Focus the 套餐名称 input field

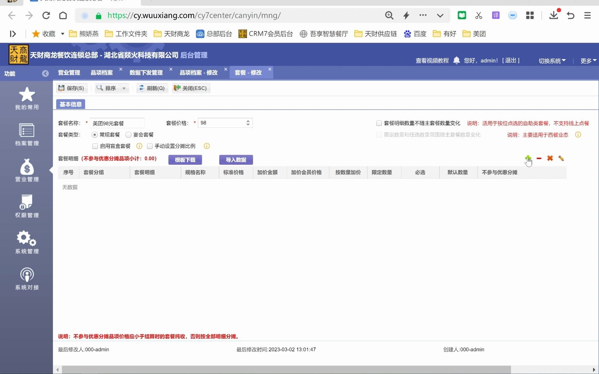click(117, 123)
